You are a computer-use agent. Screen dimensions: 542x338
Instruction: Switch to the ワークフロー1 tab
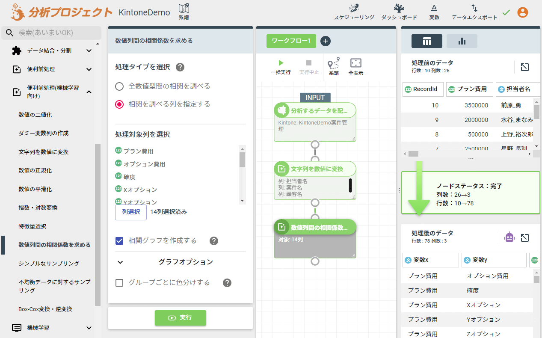[291, 41]
